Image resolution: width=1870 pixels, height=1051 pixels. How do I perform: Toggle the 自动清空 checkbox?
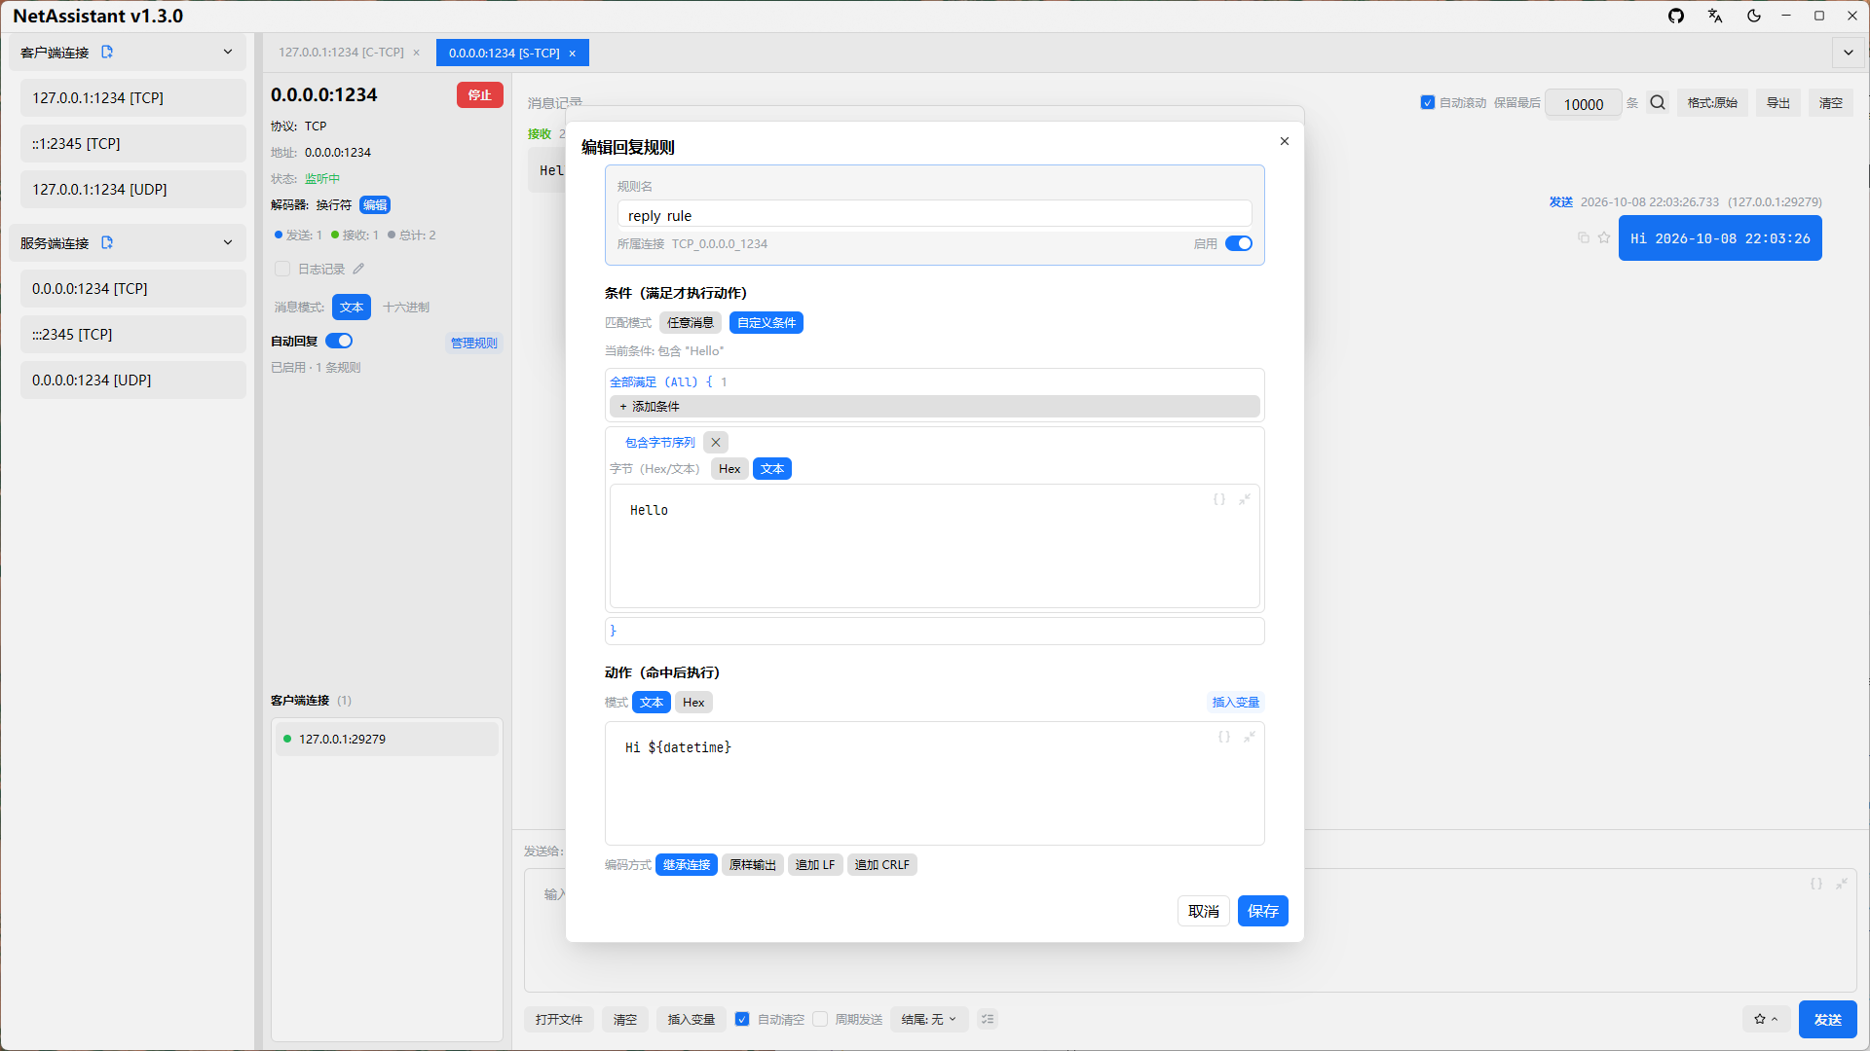(x=742, y=1019)
